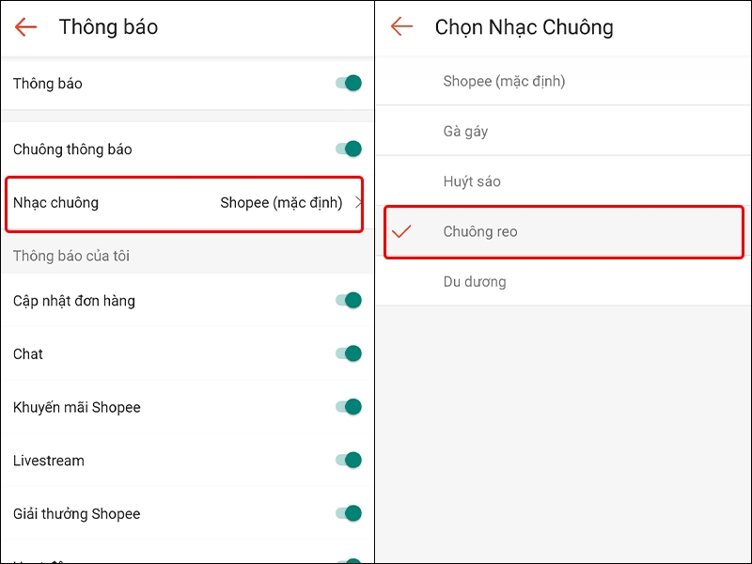The width and height of the screenshot is (752, 564).
Task: Disable the Chuông thông báo switch
Action: pos(349,149)
